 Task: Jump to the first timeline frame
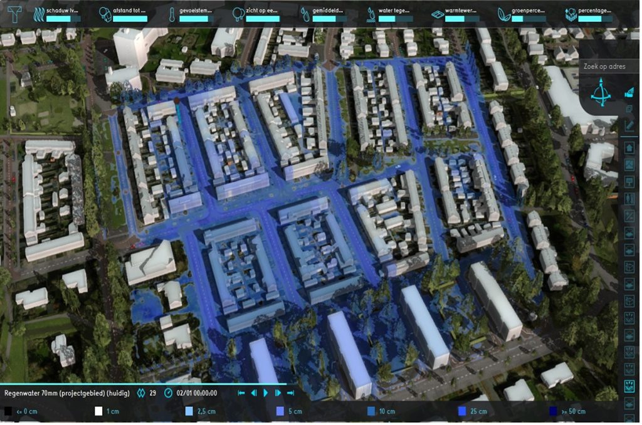point(241,393)
